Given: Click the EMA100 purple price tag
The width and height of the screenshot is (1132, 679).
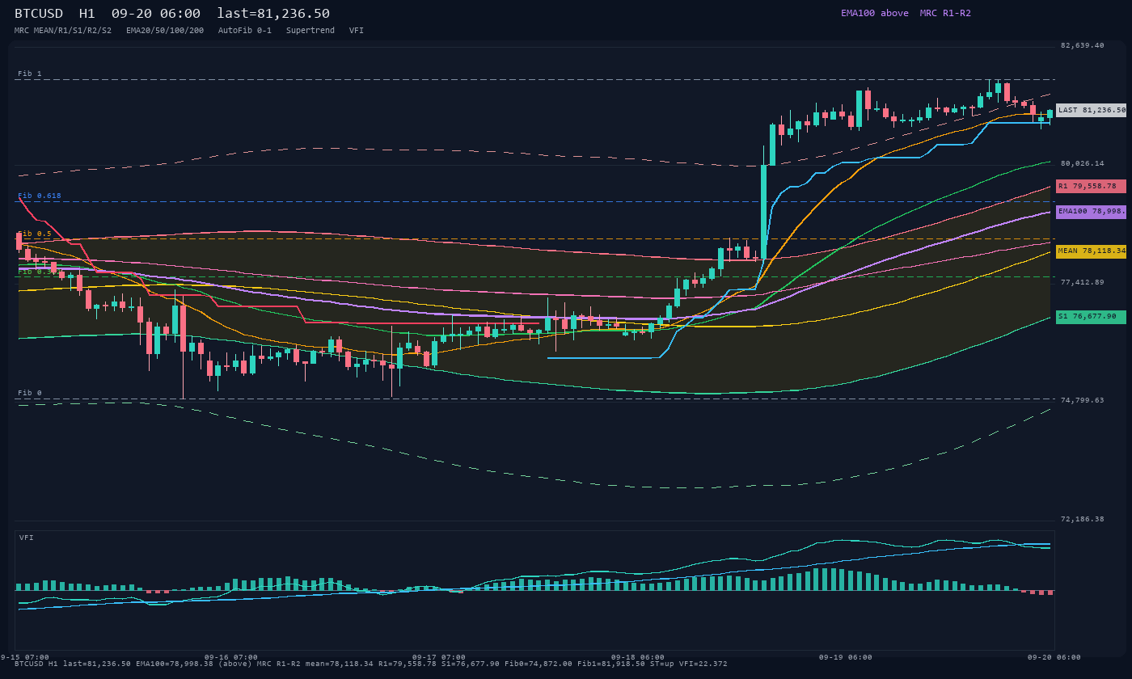Looking at the screenshot, I should tap(1091, 211).
